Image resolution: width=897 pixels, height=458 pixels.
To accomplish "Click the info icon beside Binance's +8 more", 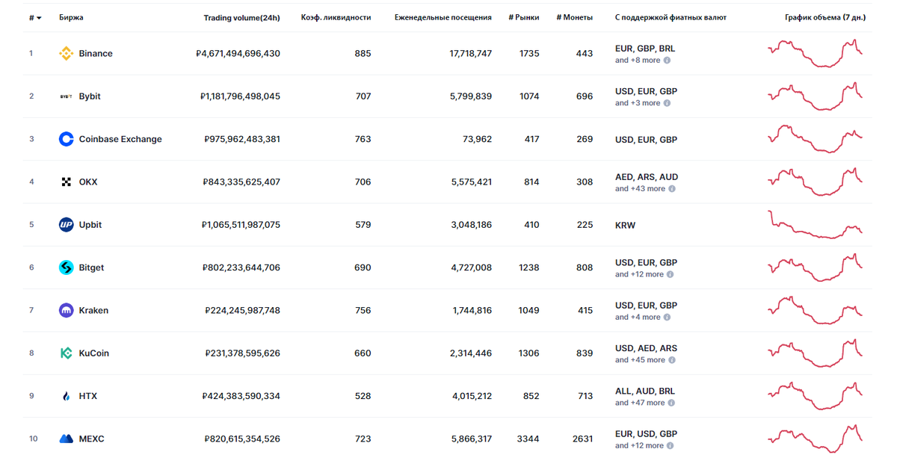I will 668,61.
